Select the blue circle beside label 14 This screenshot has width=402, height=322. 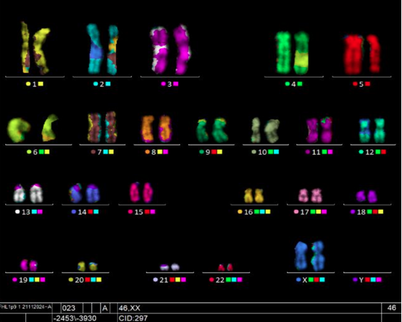(74, 212)
